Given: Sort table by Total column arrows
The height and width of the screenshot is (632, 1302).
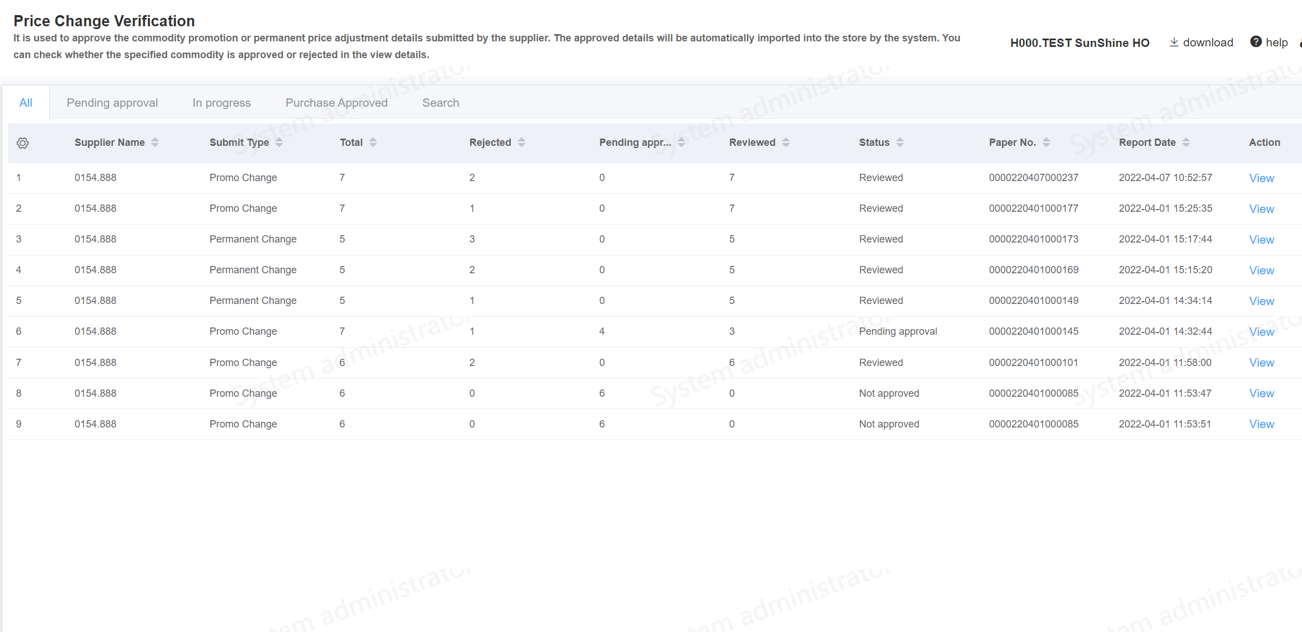Looking at the screenshot, I should tap(373, 142).
